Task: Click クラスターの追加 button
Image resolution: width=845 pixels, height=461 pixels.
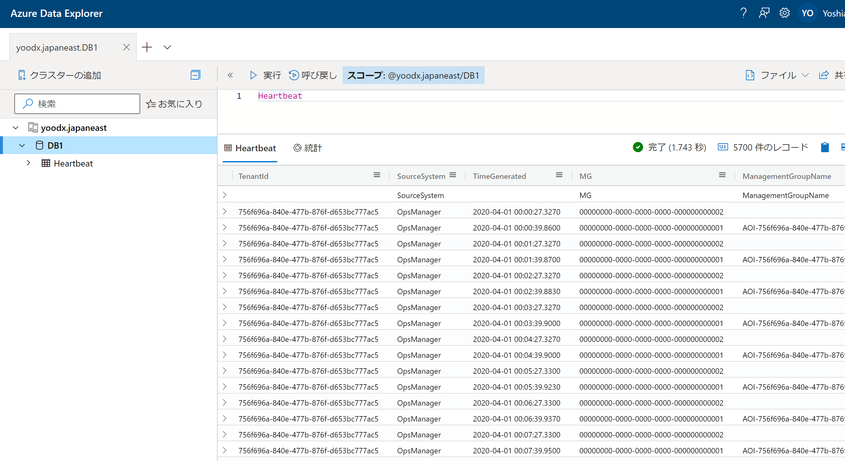Action: (x=59, y=75)
